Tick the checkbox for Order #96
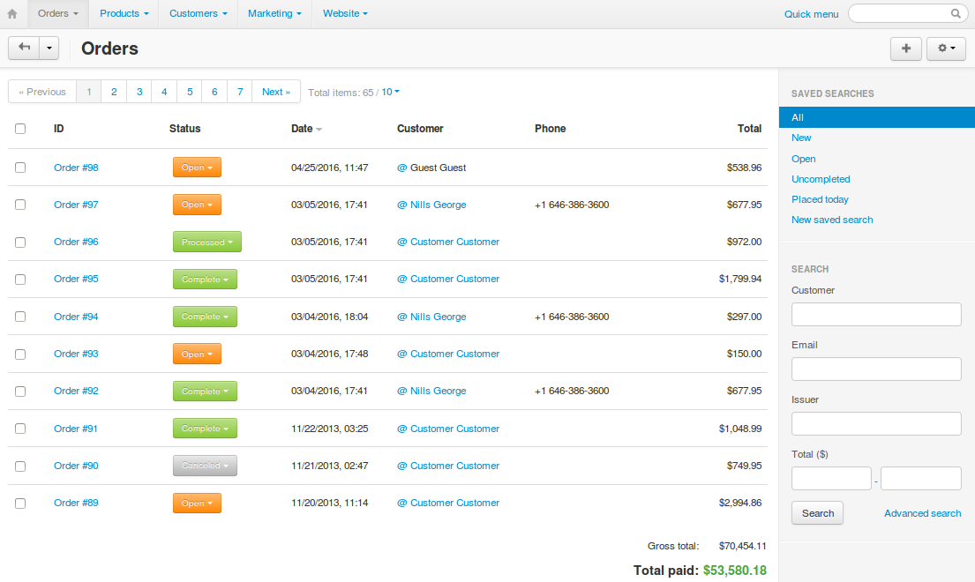This screenshot has height=582, width=975. 20,242
